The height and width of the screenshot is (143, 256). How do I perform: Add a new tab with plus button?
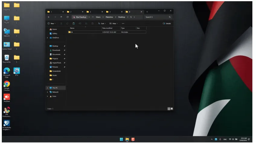tap(147, 12)
